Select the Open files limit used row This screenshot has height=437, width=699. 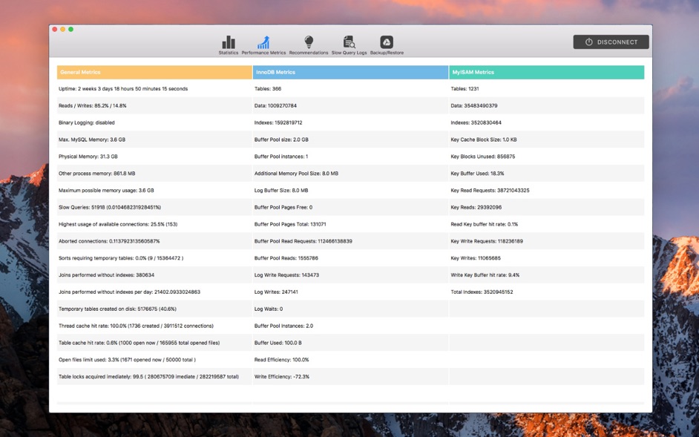click(154, 360)
